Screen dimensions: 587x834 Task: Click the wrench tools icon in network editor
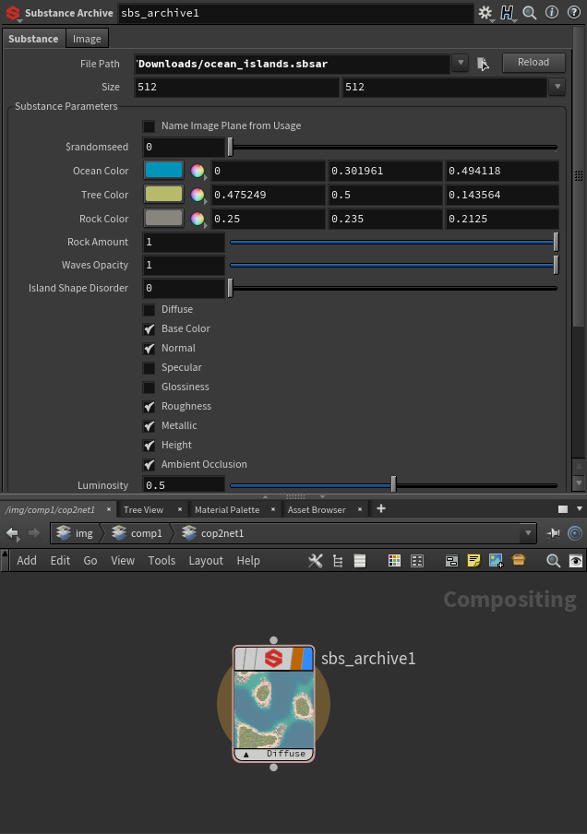tap(315, 560)
